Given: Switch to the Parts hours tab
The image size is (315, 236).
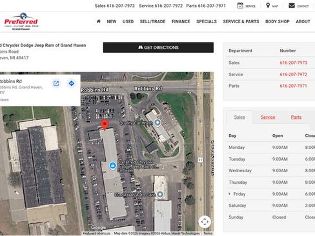Looking at the screenshot, I should pyautogui.click(x=296, y=117).
